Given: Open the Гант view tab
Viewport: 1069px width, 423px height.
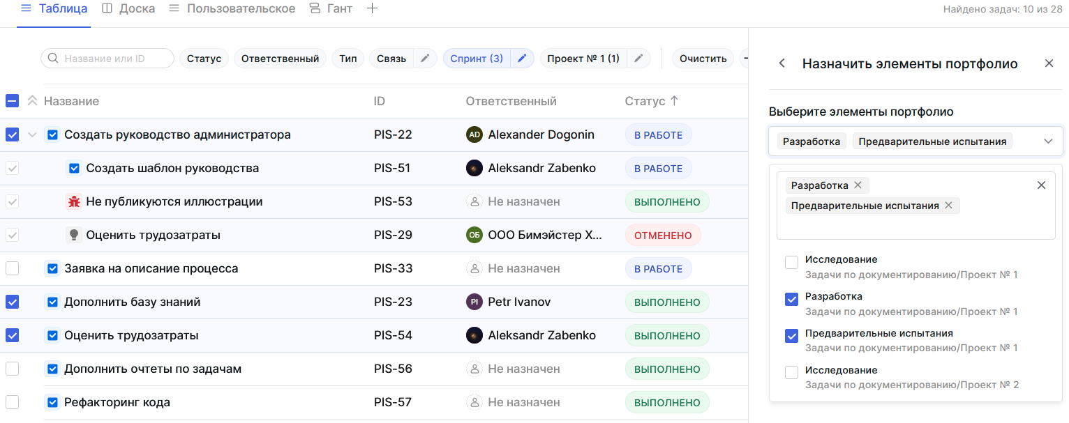Looking at the screenshot, I should pyautogui.click(x=331, y=9).
